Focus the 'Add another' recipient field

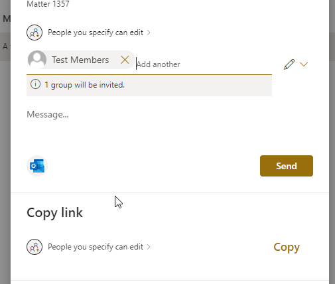(204, 64)
